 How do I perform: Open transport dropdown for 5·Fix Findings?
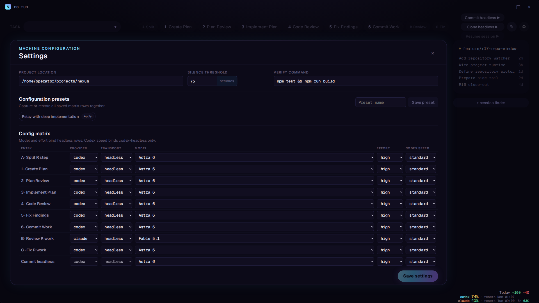tap(117, 215)
